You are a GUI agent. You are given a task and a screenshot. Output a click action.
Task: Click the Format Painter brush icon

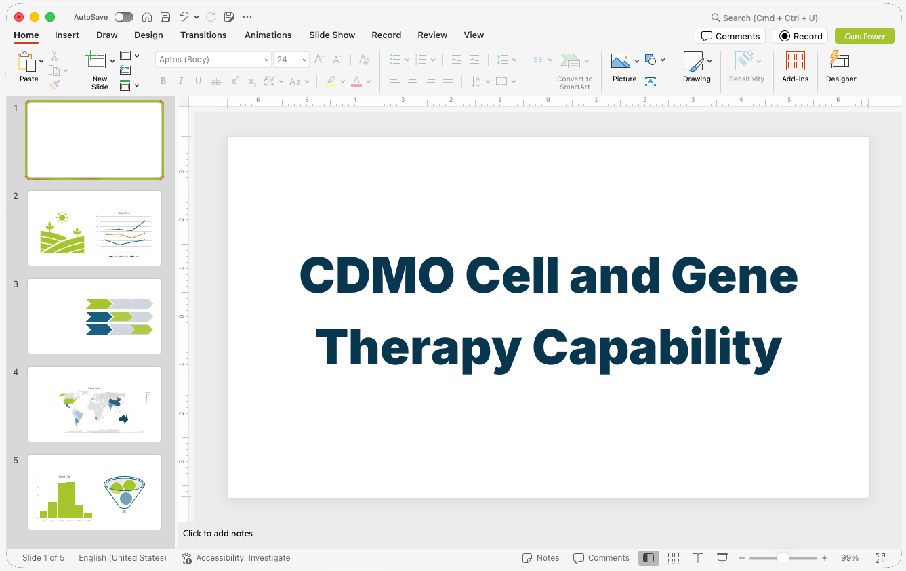54,85
